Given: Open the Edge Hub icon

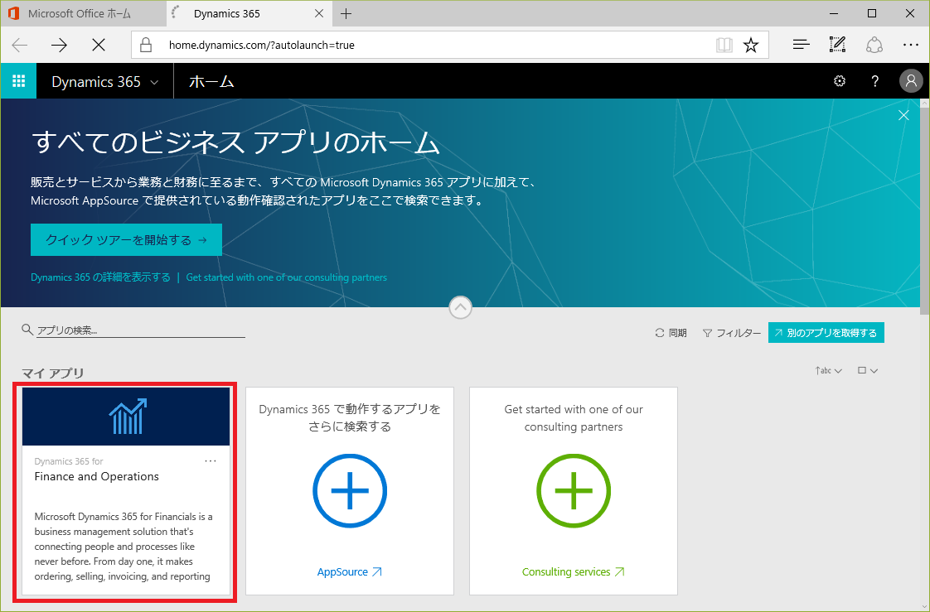Looking at the screenshot, I should pos(802,45).
